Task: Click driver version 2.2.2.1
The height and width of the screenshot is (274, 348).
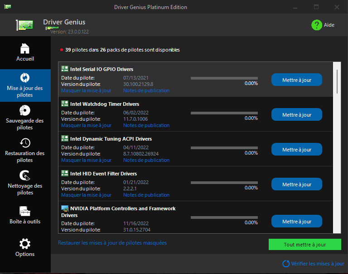Action: coord(130,189)
